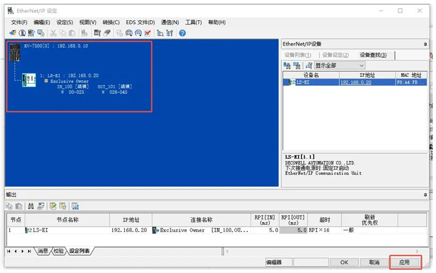Click the output panel horizontal scrollbar
This screenshot has height=273, width=436.
pos(319,251)
